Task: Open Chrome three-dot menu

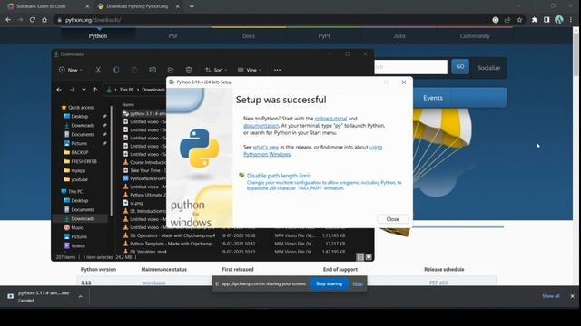Action: pyautogui.click(x=571, y=20)
